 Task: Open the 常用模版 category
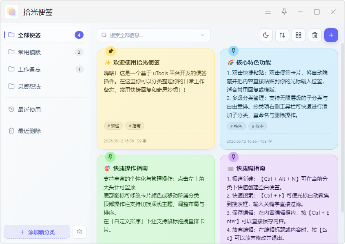coord(45,52)
